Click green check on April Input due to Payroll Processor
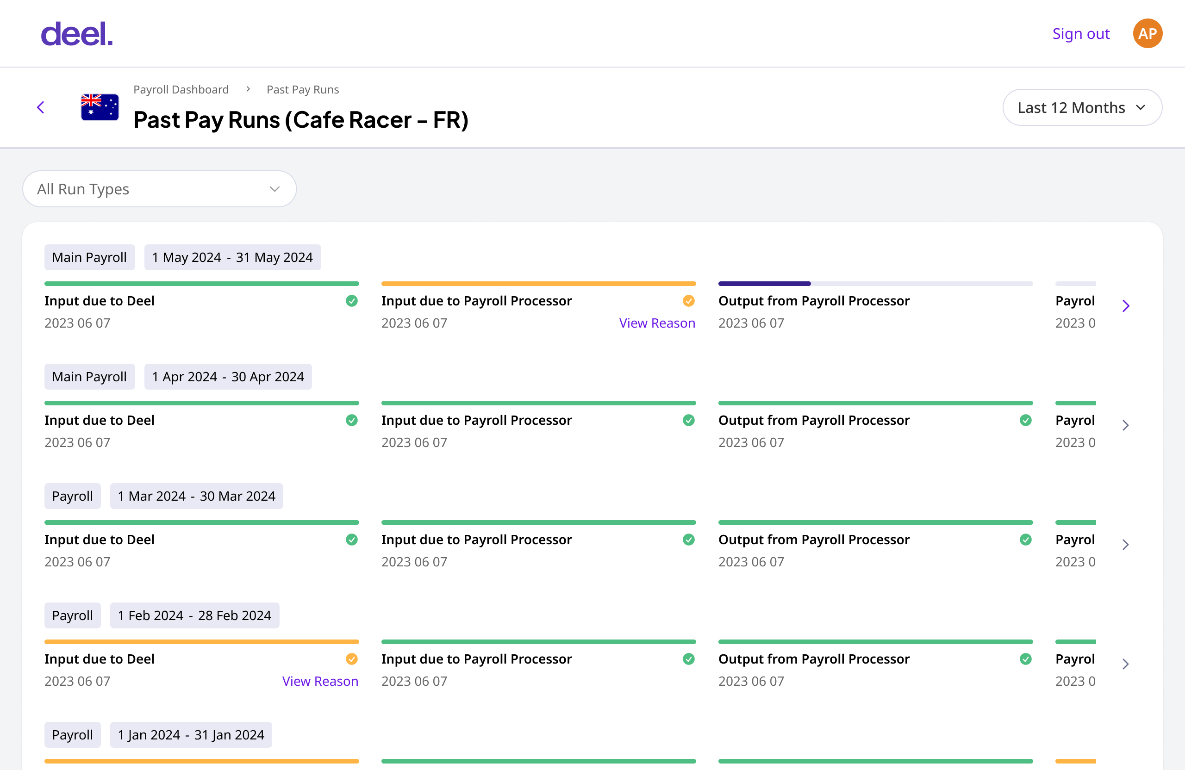 (689, 420)
